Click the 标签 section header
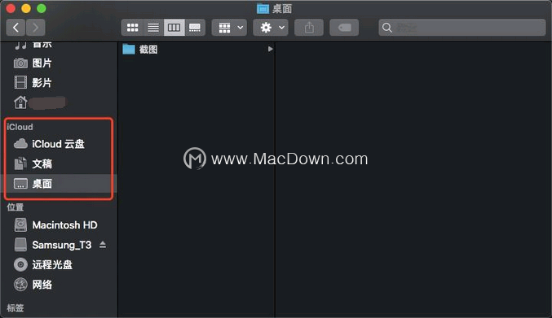 15,307
